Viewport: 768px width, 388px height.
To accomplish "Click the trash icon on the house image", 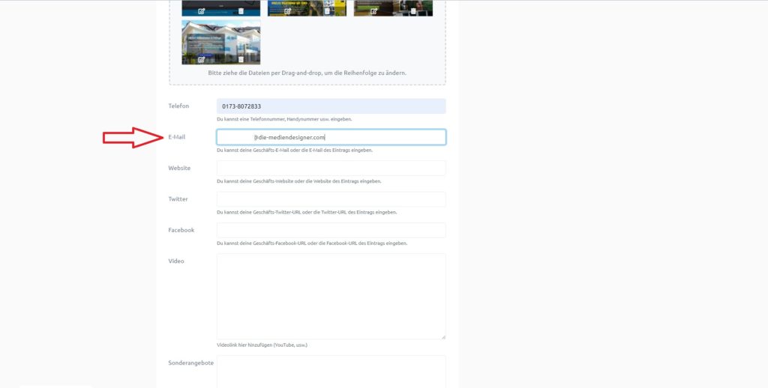I will click(x=241, y=60).
